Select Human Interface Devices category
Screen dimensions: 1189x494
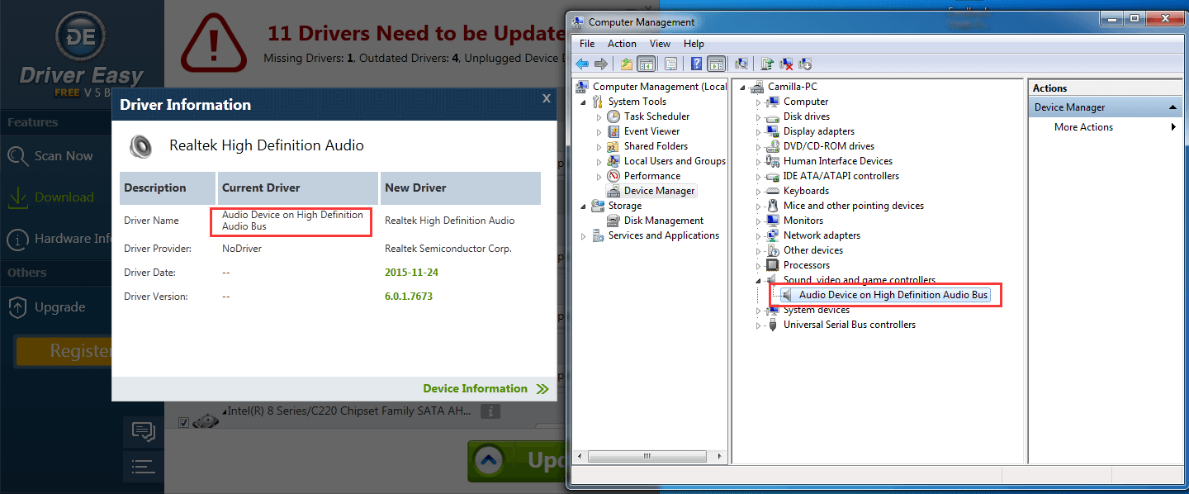pyautogui.click(x=837, y=161)
